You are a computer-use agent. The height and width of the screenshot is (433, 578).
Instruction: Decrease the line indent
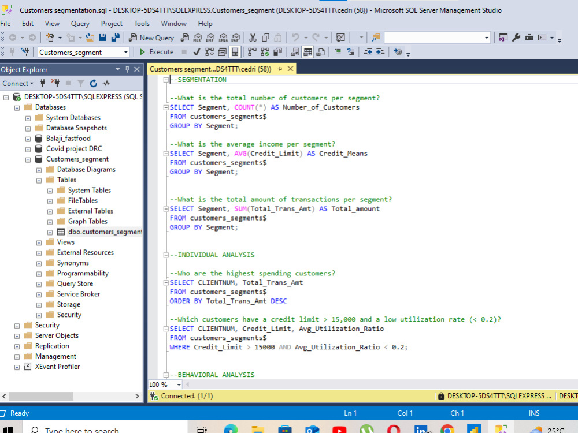[368, 52]
